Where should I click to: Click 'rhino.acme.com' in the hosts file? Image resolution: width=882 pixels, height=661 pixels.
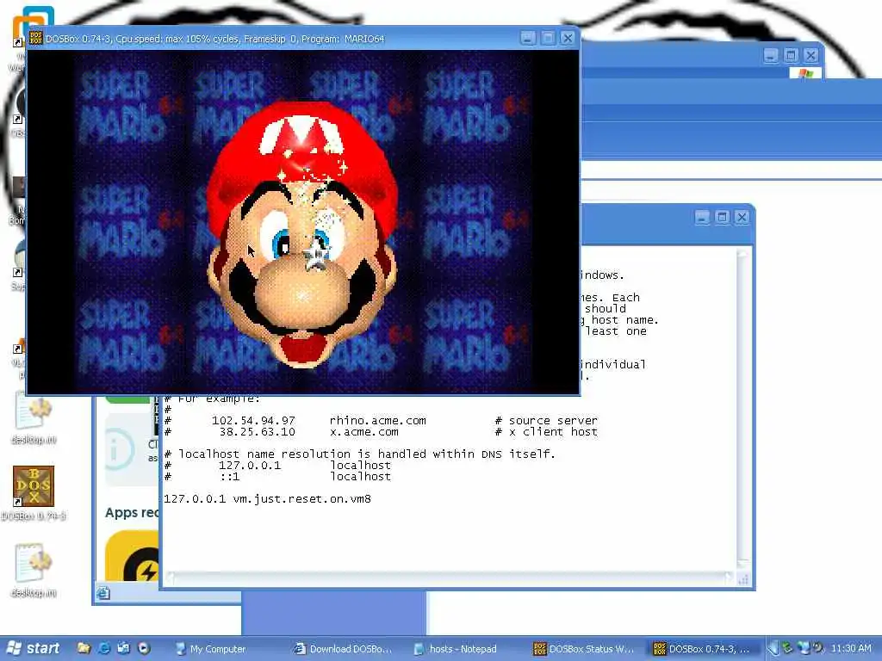pyautogui.click(x=378, y=420)
